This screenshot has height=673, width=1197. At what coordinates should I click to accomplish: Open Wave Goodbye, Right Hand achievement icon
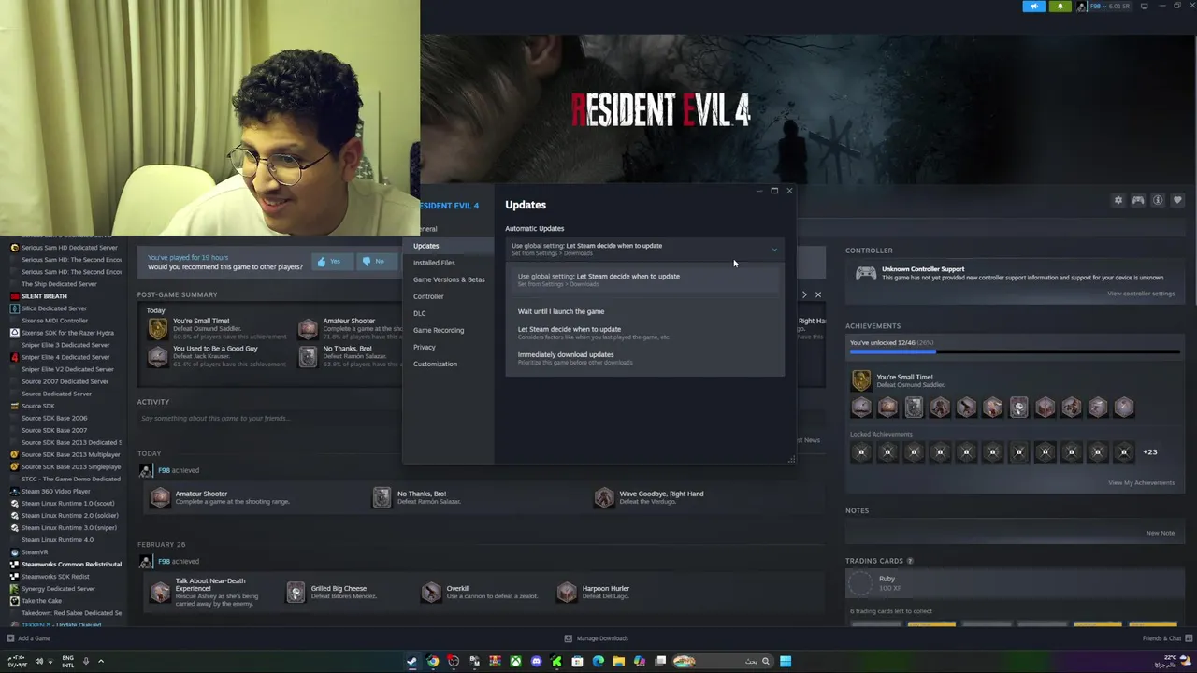[604, 497]
